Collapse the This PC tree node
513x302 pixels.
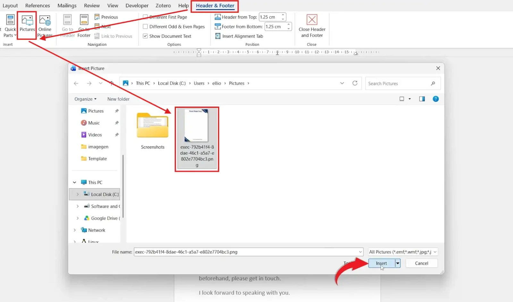(x=74, y=182)
